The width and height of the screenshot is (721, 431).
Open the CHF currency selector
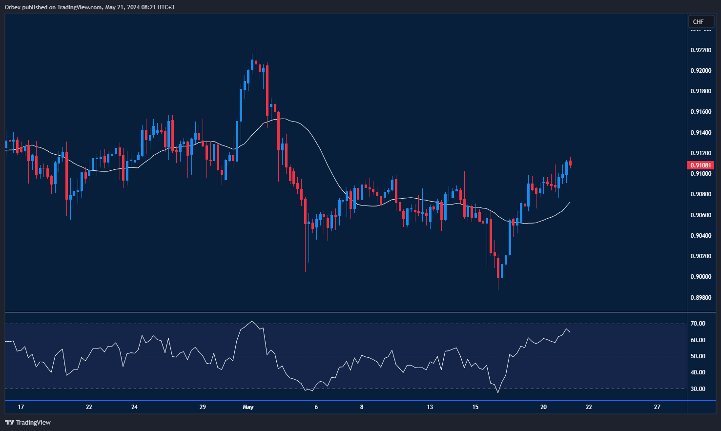[x=701, y=22]
